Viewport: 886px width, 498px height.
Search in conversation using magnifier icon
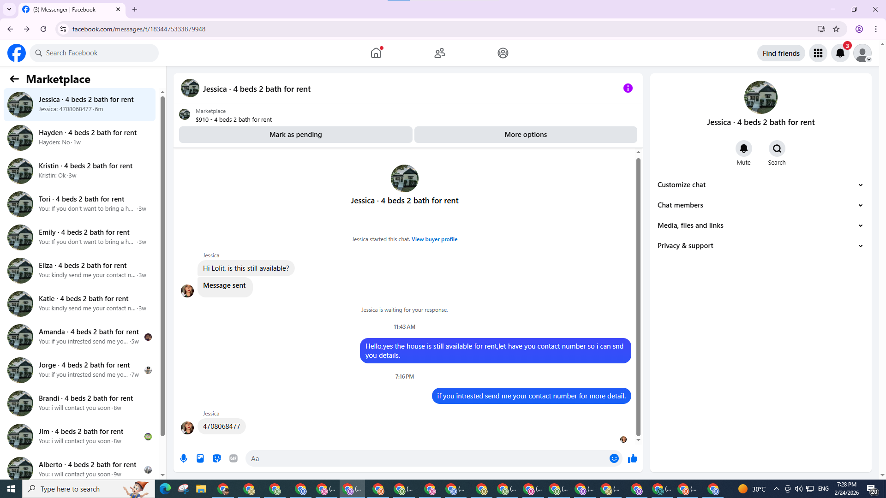click(777, 148)
